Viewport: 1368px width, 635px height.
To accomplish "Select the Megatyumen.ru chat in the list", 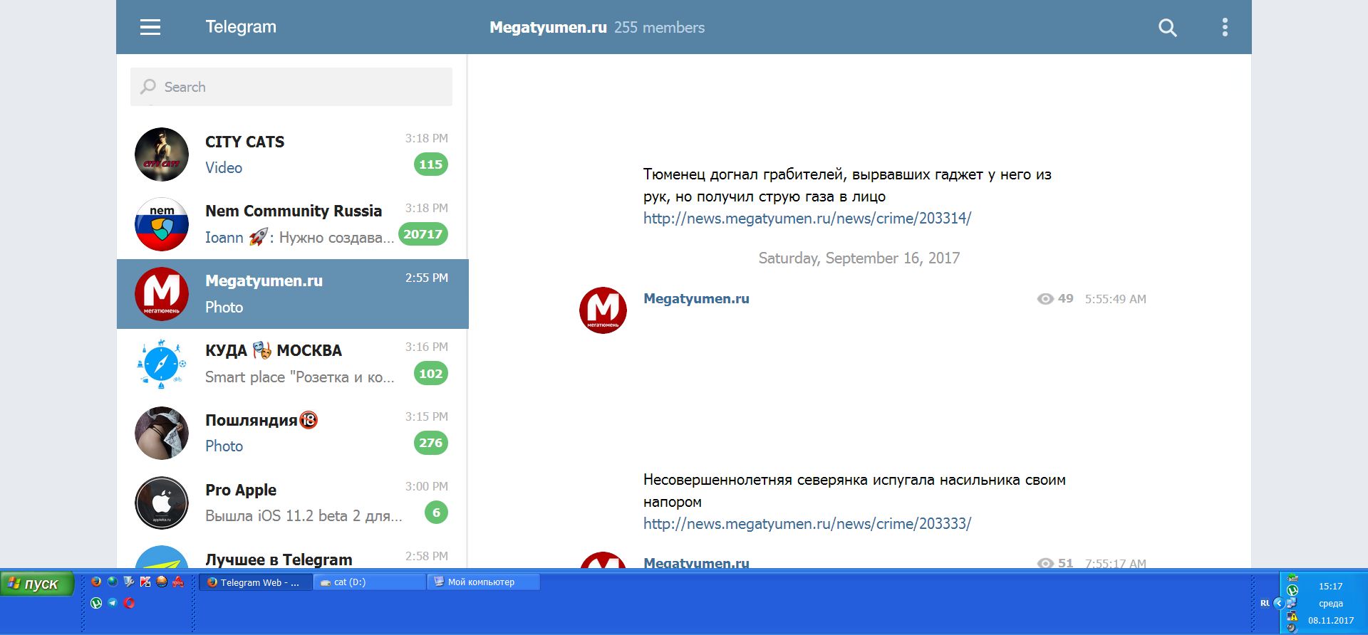I will click(292, 294).
